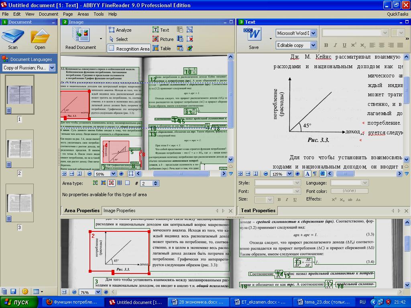Image resolution: width=411 pixels, height=308 pixels.
Task: Zoom in Image window with plus icon
Action: [121, 174]
